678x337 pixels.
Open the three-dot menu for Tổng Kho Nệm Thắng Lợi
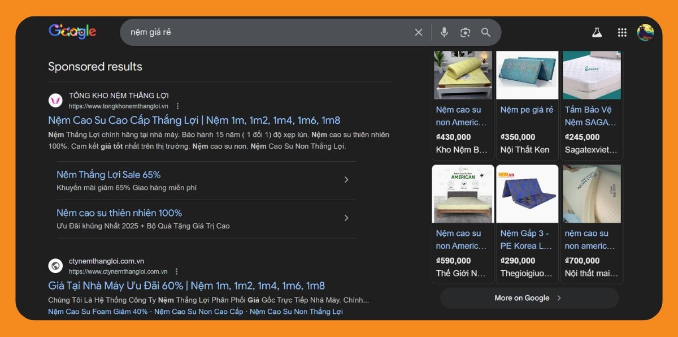point(178,105)
